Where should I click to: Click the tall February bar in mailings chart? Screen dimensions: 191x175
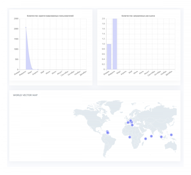115,44
